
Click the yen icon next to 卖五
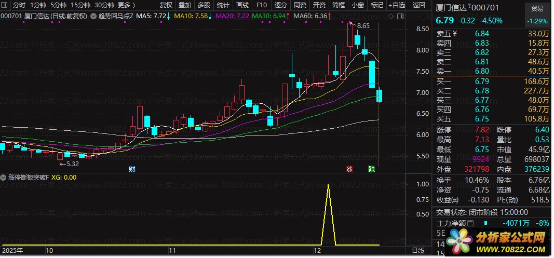tap(455, 34)
